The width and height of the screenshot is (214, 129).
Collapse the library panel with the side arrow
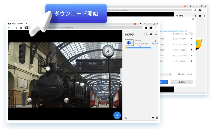(x=121, y=75)
